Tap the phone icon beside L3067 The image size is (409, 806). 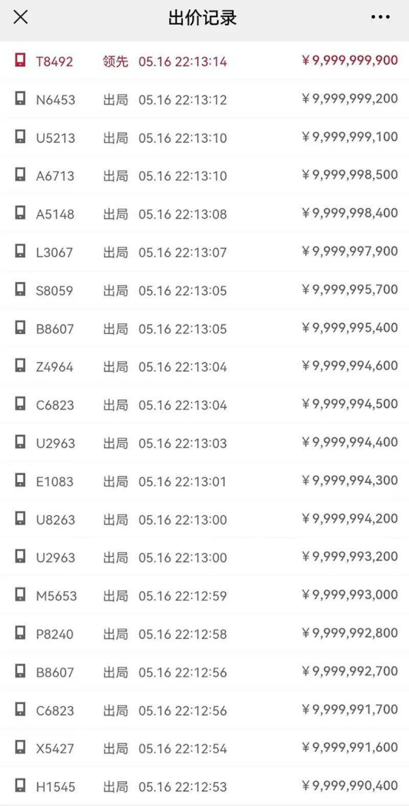20,252
